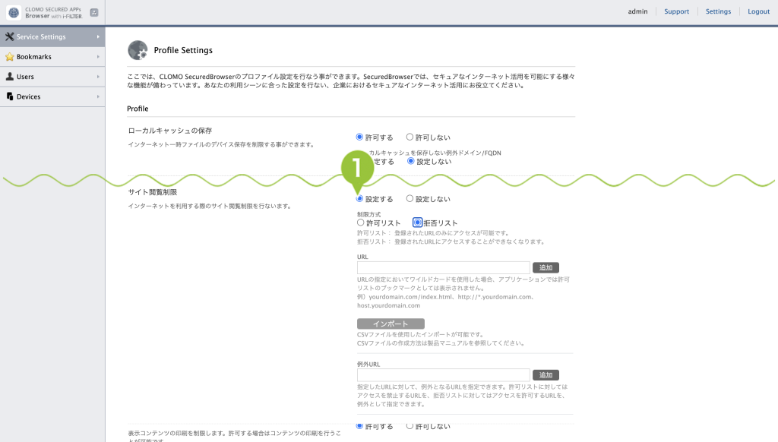Click the 追加 button beside the URL field
The image size is (778, 442).
546,267
